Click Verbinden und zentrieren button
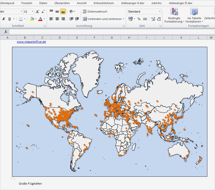 [102, 19]
